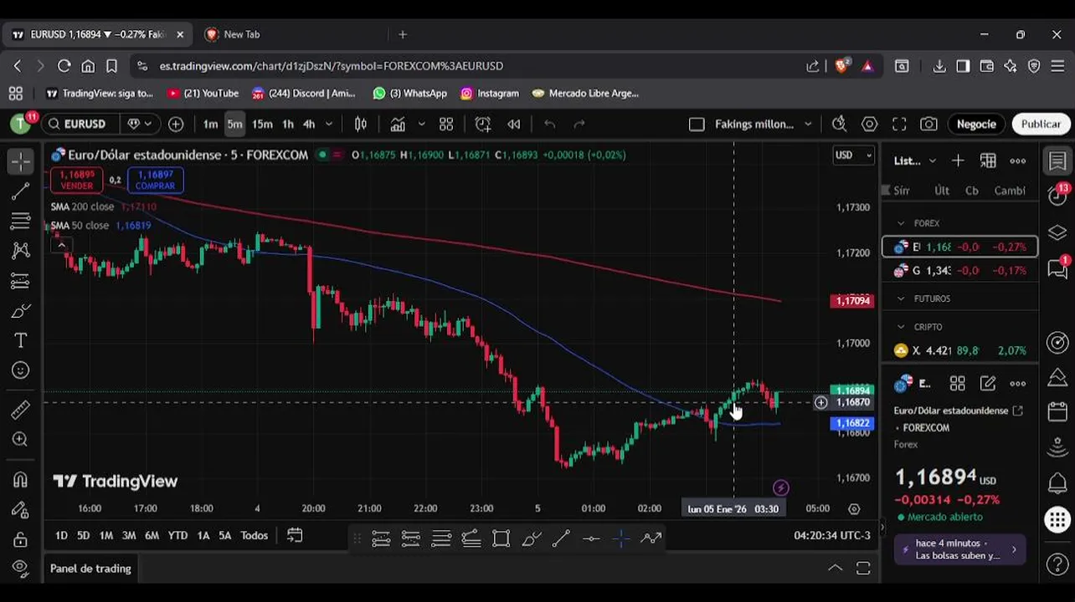
Task: Expand the favorite indicators dropdown arrow
Action: click(x=421, y=124)
